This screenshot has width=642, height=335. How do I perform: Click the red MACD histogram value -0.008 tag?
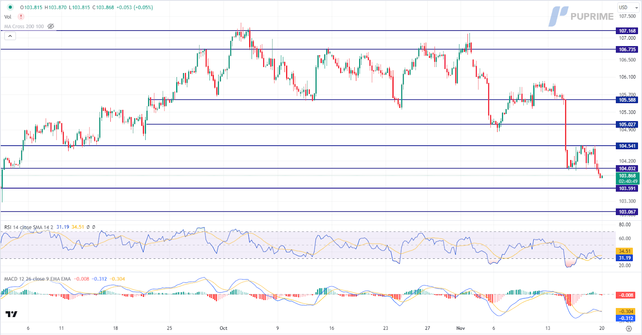(626, 295)
